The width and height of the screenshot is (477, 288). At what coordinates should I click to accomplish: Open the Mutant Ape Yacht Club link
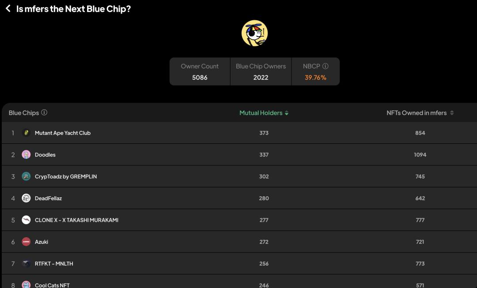63,133
